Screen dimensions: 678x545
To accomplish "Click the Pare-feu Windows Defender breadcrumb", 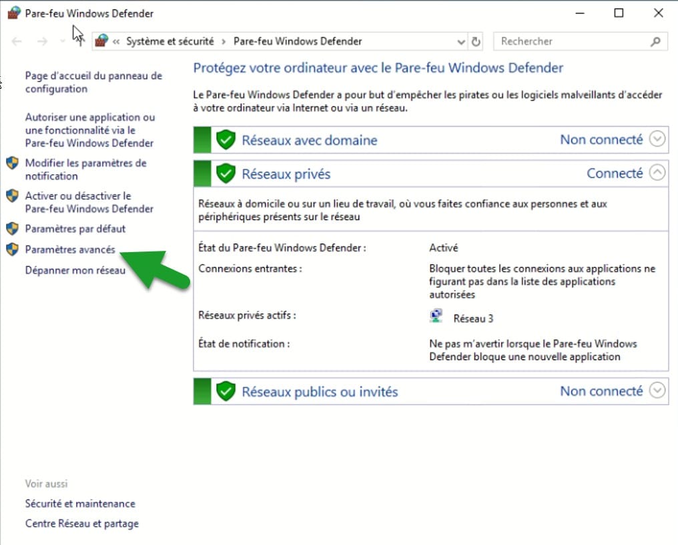I will pos(298,41).
